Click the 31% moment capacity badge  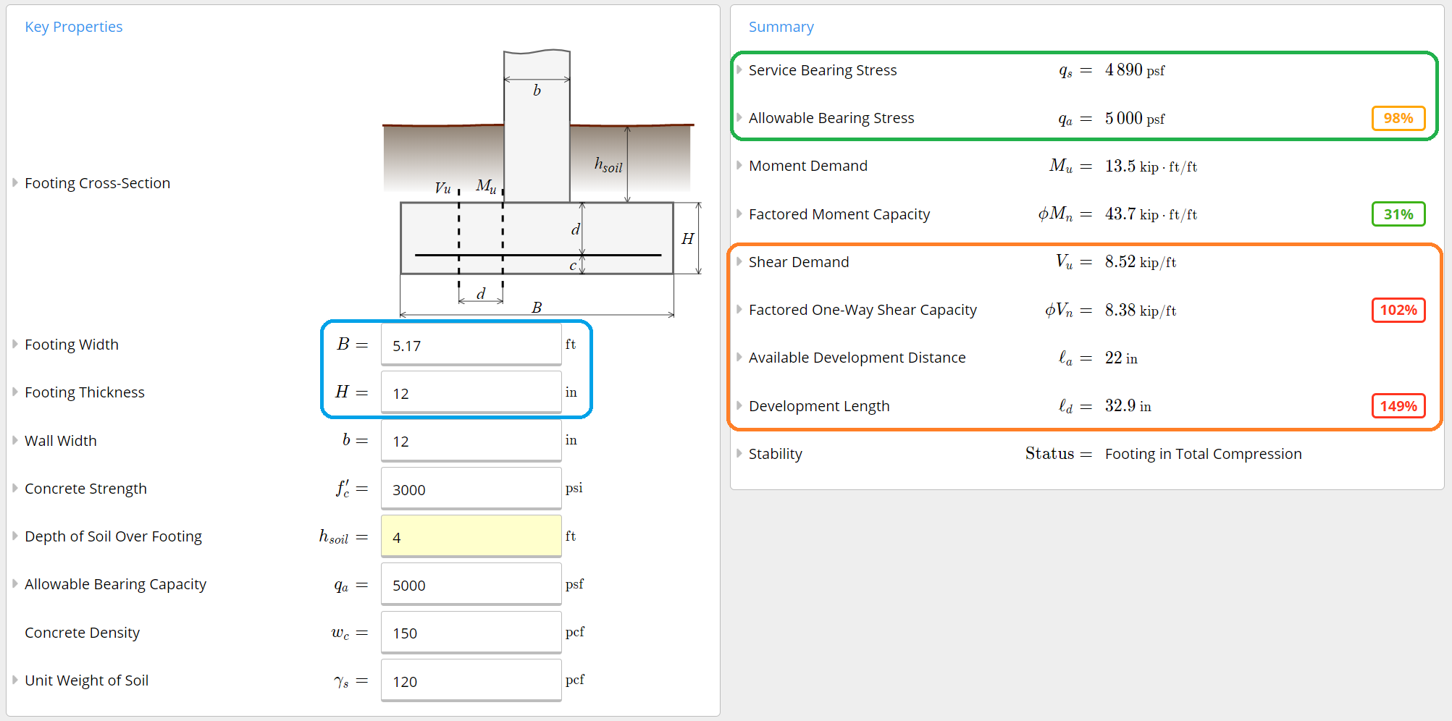click(1398, 214)
